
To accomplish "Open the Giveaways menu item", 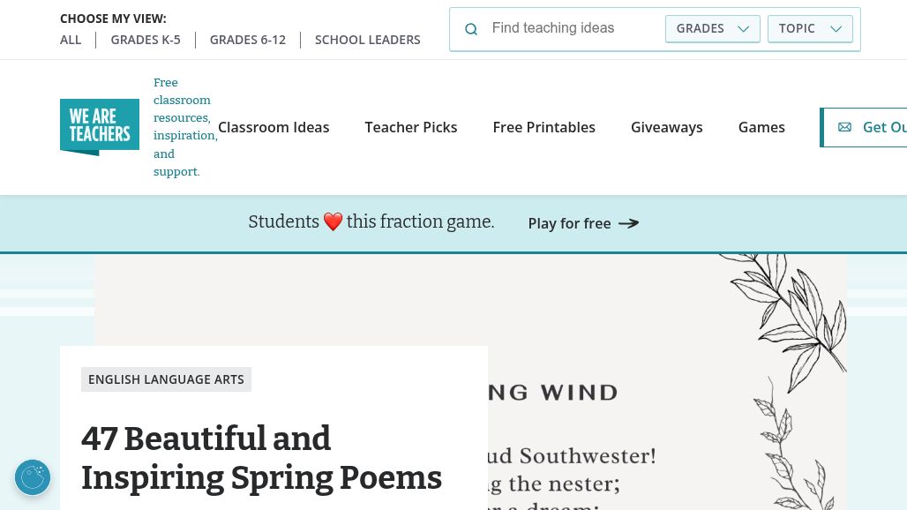I will [667, 127].
